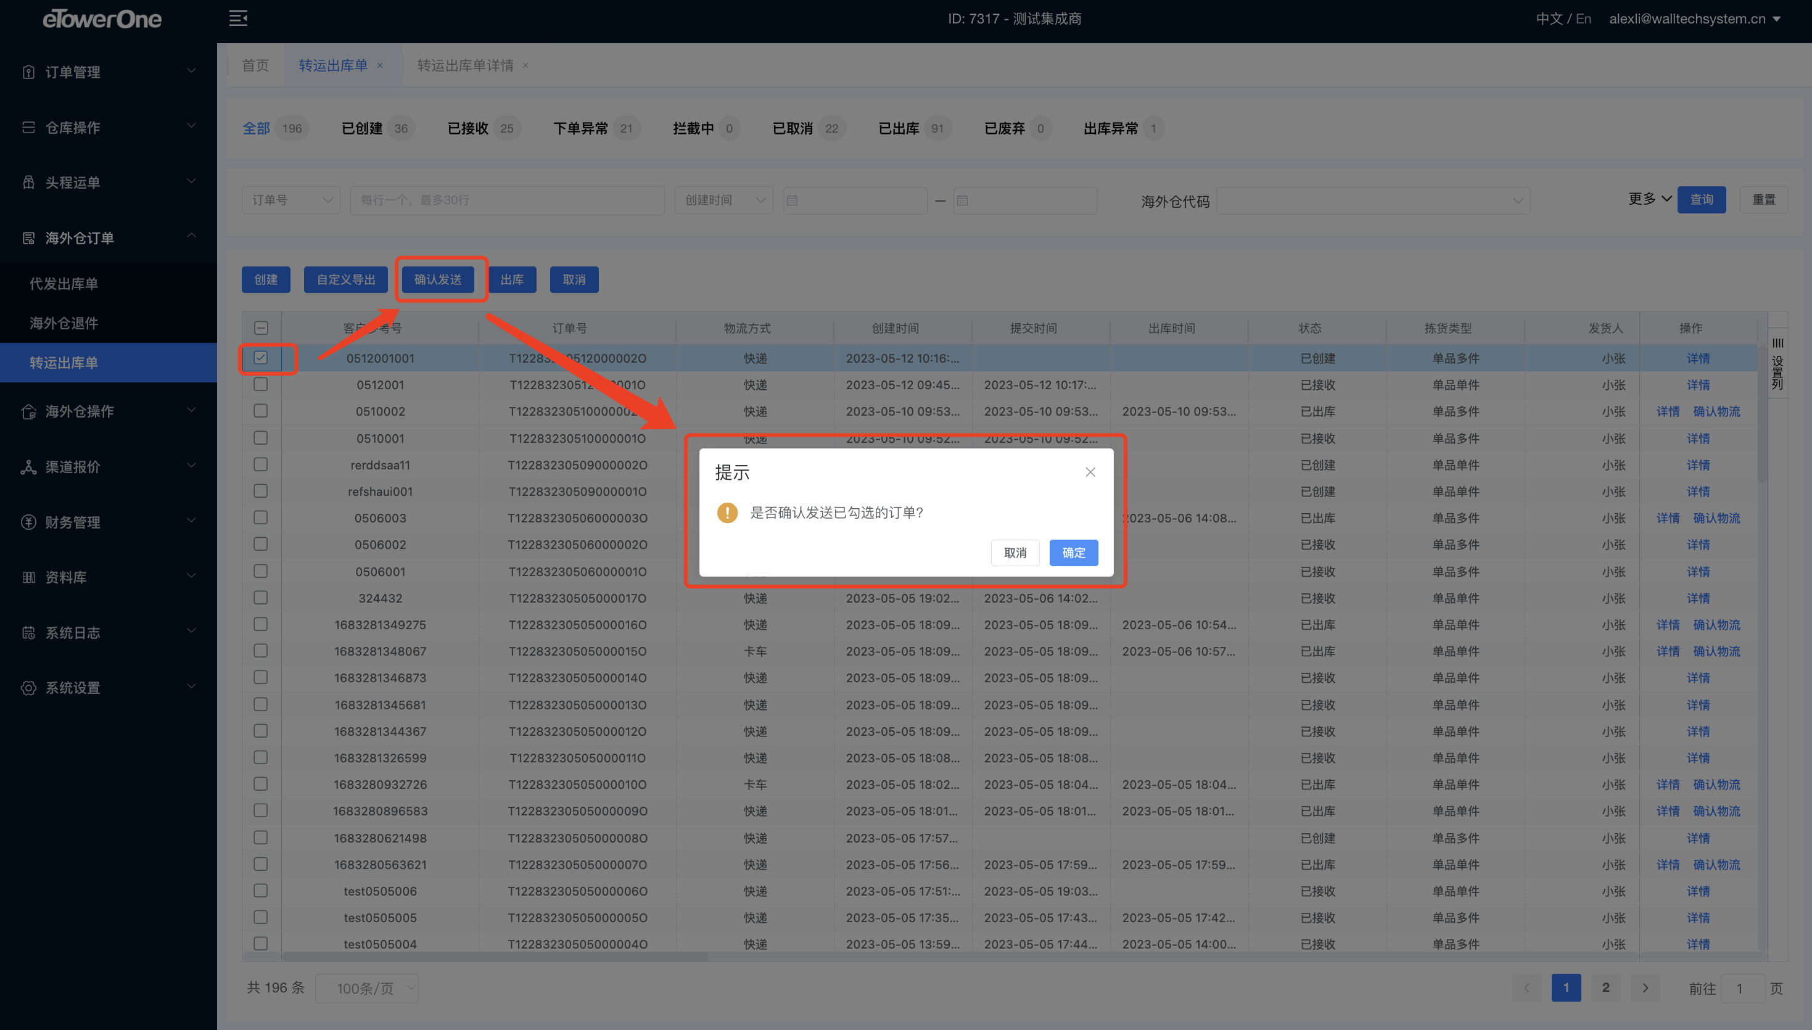Image resolution: width=1812 pixels, height=1030 pixels.
Task: Close the 提示 dialog with X icon
Action: 1090,472
